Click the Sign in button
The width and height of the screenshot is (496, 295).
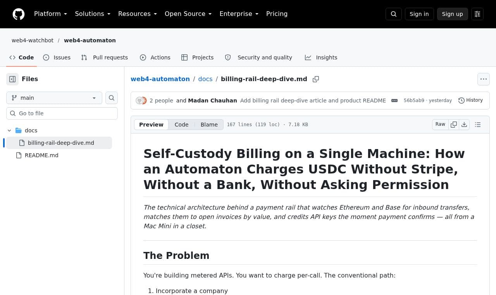(x=419, y=14)
